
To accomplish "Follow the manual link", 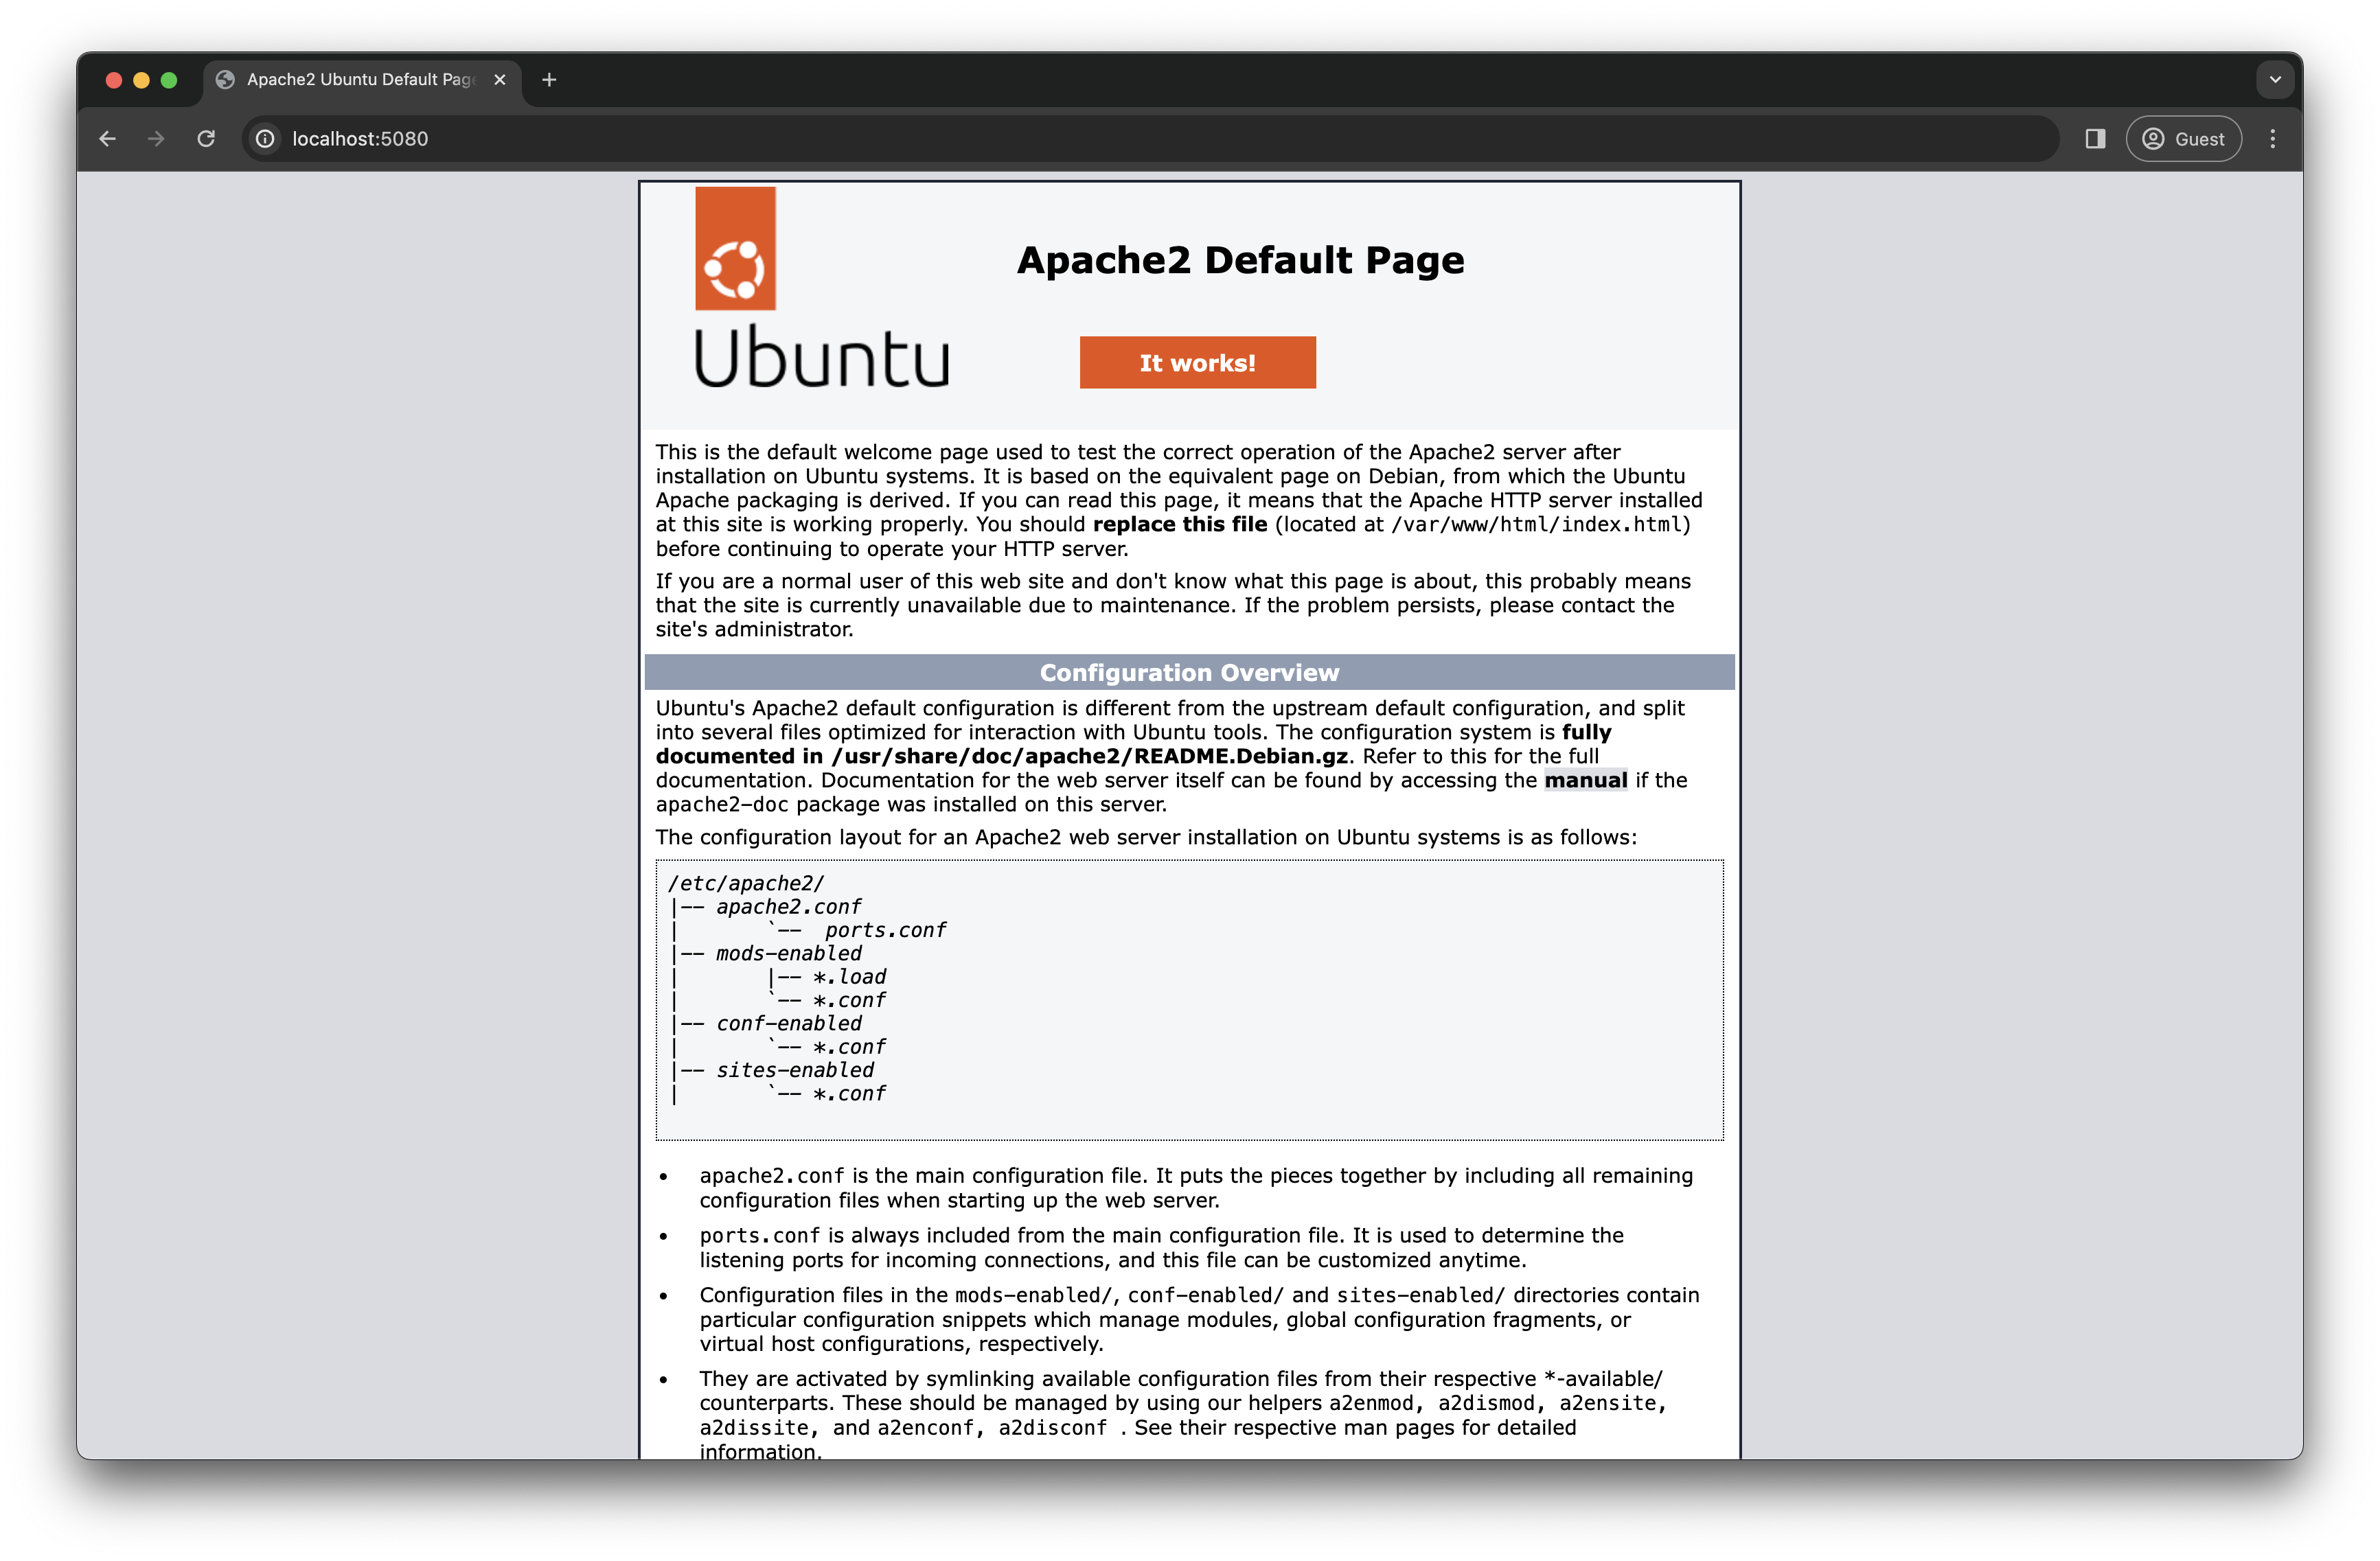I will [x=1585, y=781].
